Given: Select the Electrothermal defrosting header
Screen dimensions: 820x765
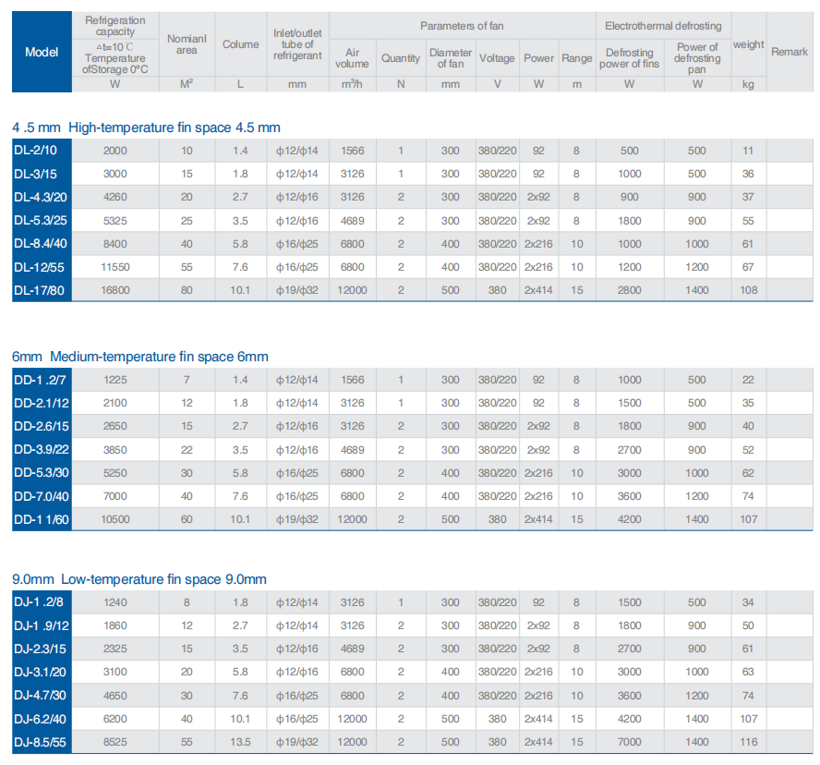Looking at the screenshot, I should click(x=663, y=26).
